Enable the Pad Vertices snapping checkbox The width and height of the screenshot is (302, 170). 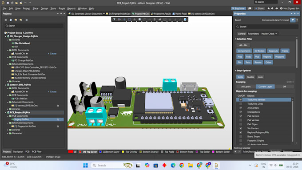pos(241,120)
